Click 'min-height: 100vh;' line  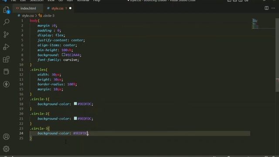click(x=55, y=50)
